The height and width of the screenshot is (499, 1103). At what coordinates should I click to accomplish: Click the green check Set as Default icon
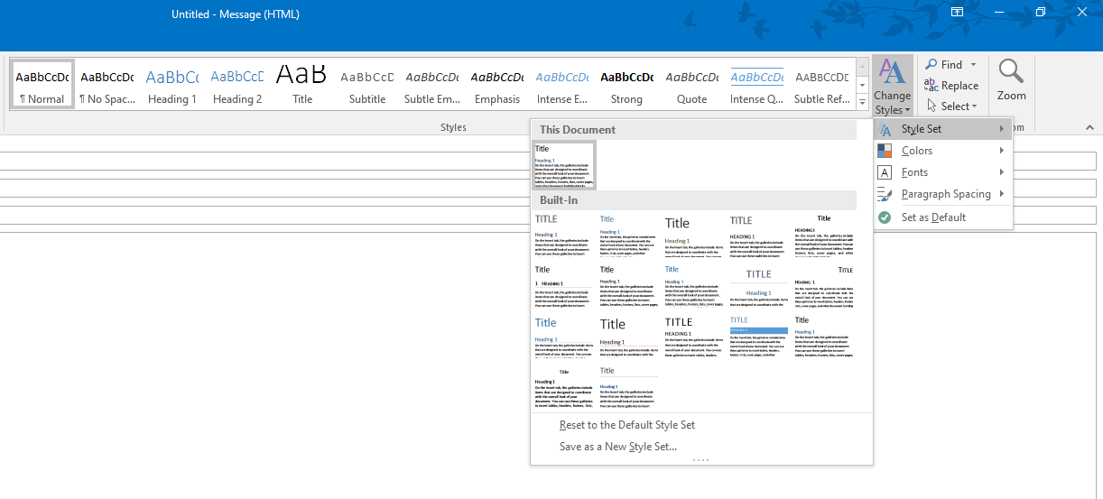pyautogui.click(x=885, y=217)
